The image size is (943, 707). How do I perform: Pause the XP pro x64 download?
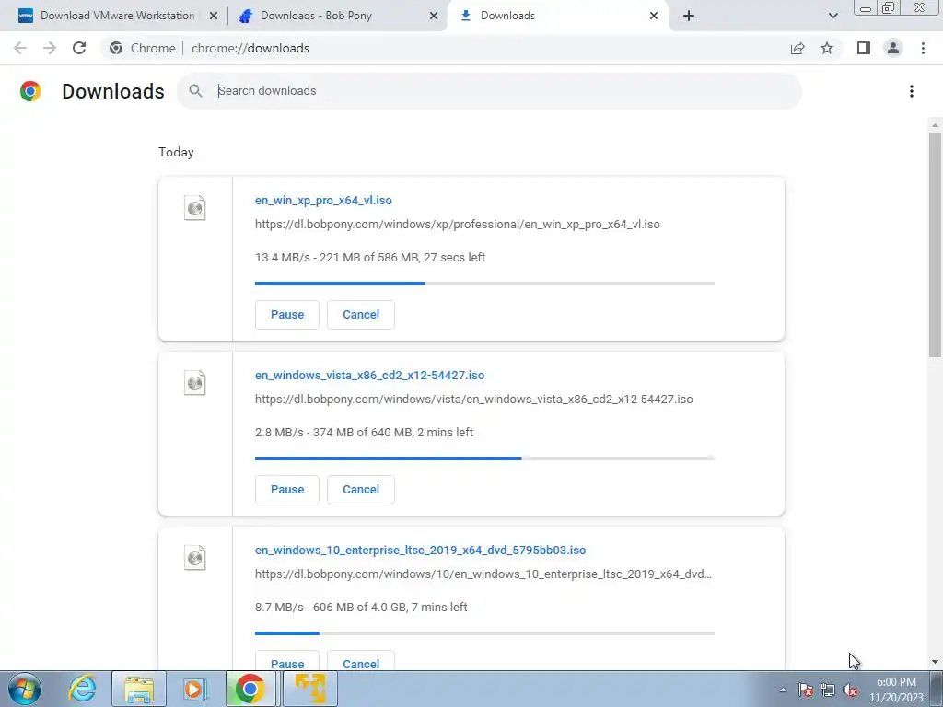[287, 315]
